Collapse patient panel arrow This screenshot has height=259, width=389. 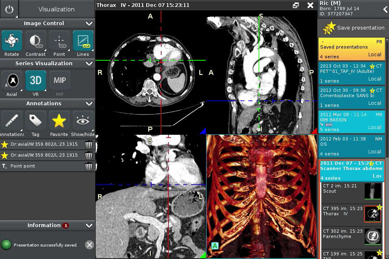coord(385,9)
